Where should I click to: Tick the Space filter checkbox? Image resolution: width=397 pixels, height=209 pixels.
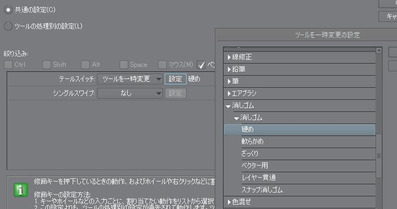tap(123, 65)
